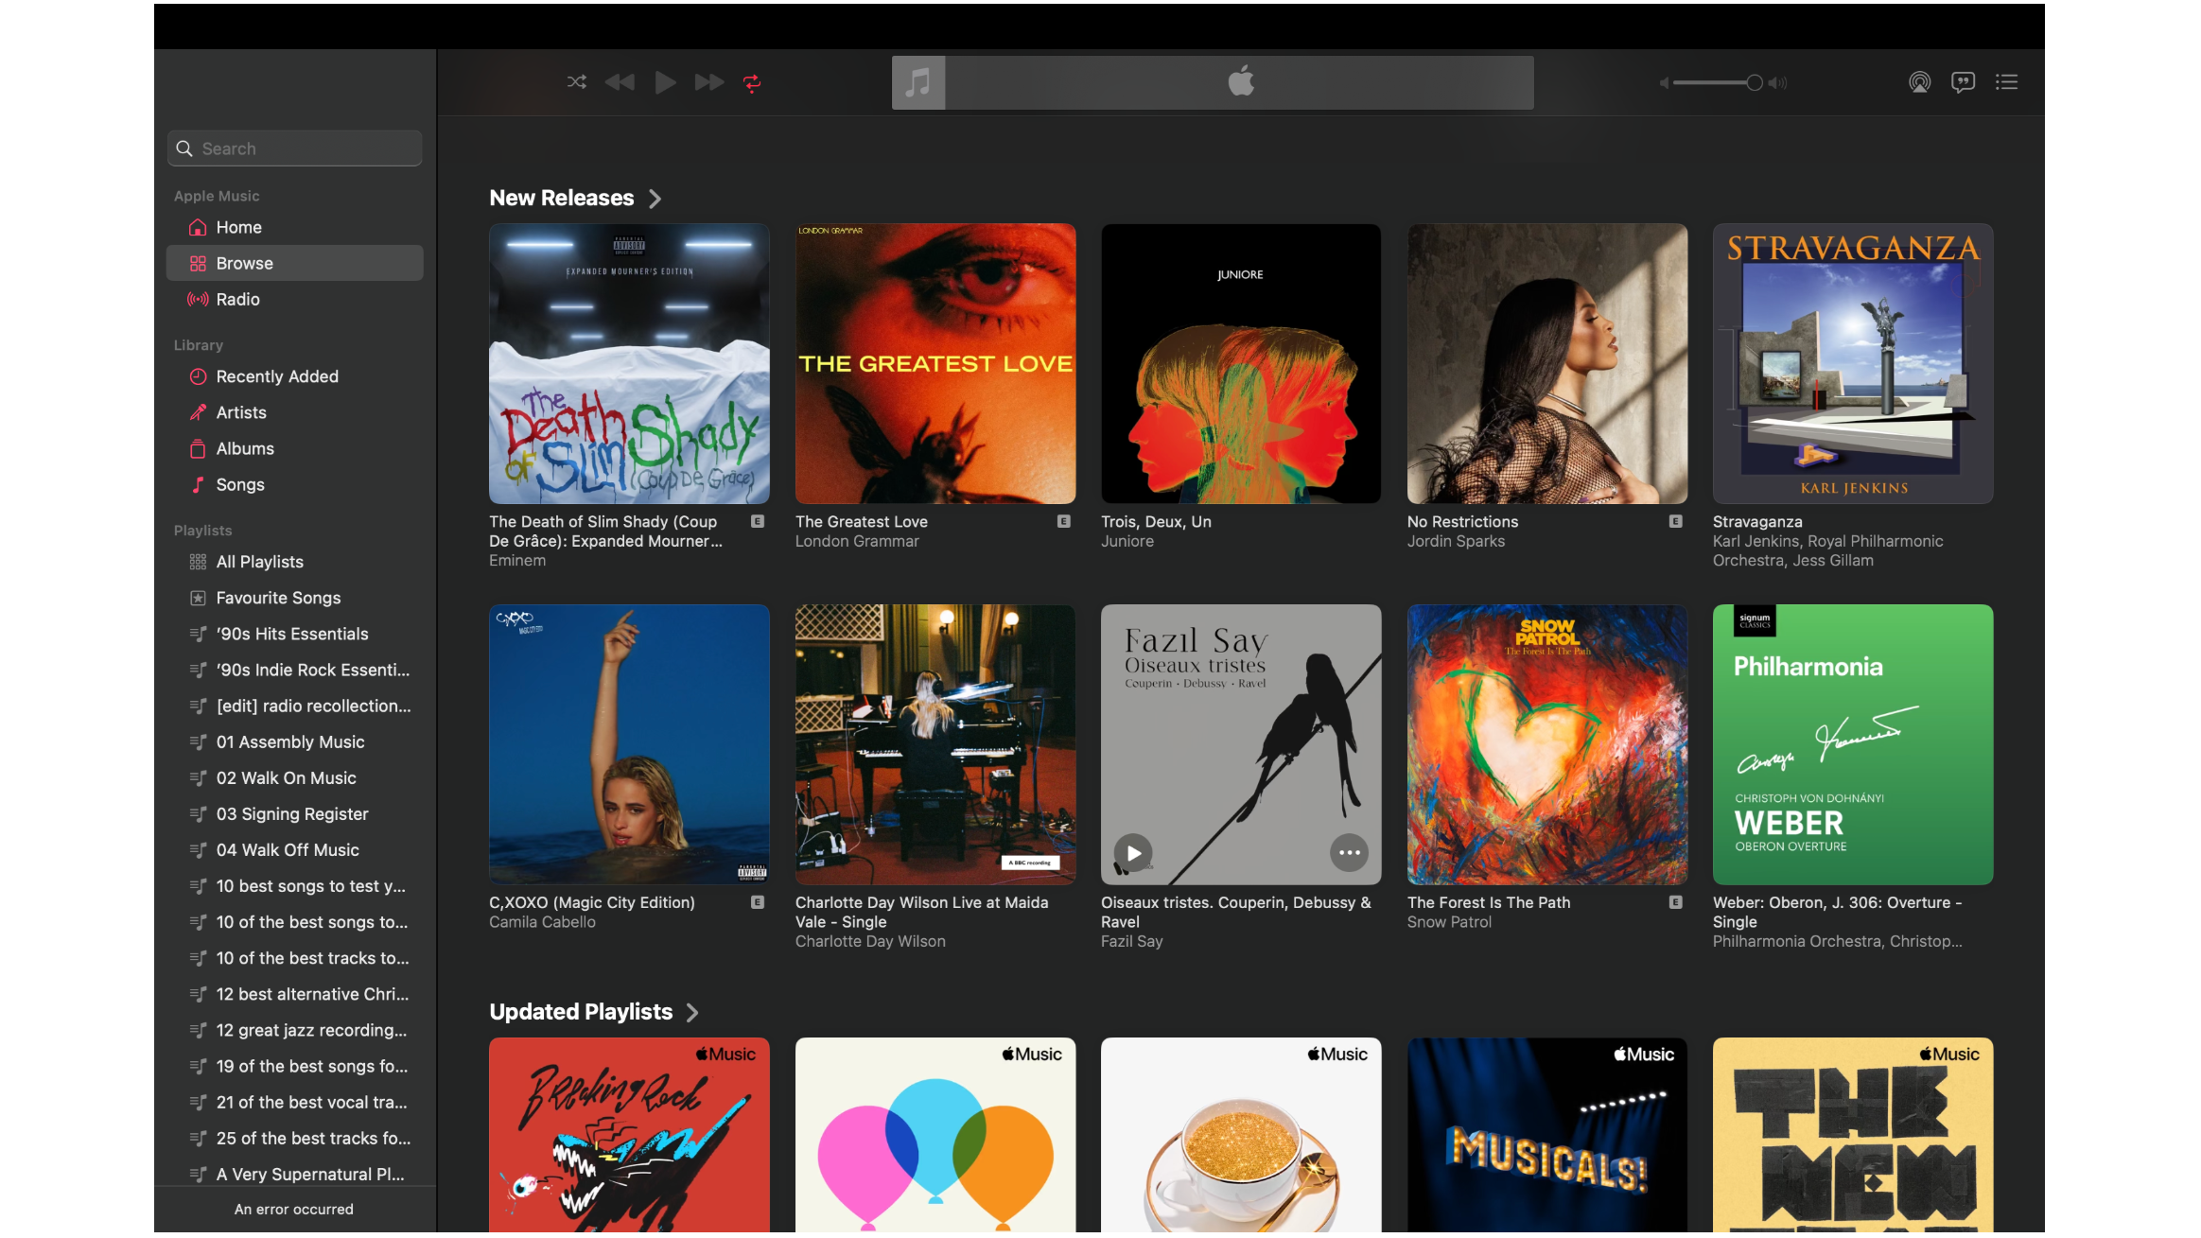Open the Albums library view

click(244, 448)
